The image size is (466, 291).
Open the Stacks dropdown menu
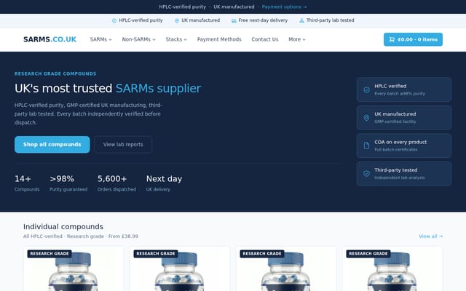point(176,39)
